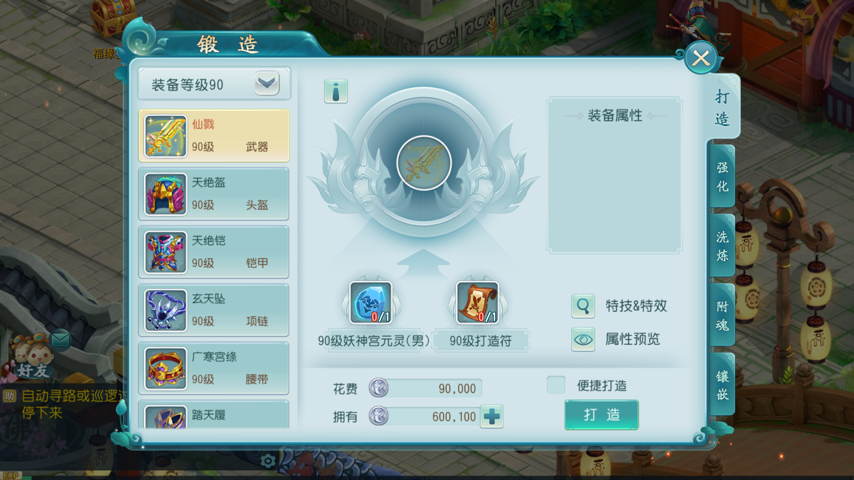
Task: Open the 装备等级90 level selector
Action: click(x=214, y=84)
